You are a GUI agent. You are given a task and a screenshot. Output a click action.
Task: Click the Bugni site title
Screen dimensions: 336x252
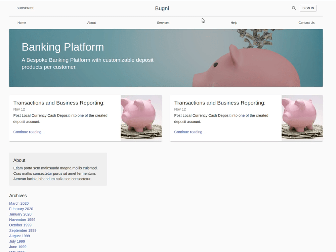pos(162,8)
